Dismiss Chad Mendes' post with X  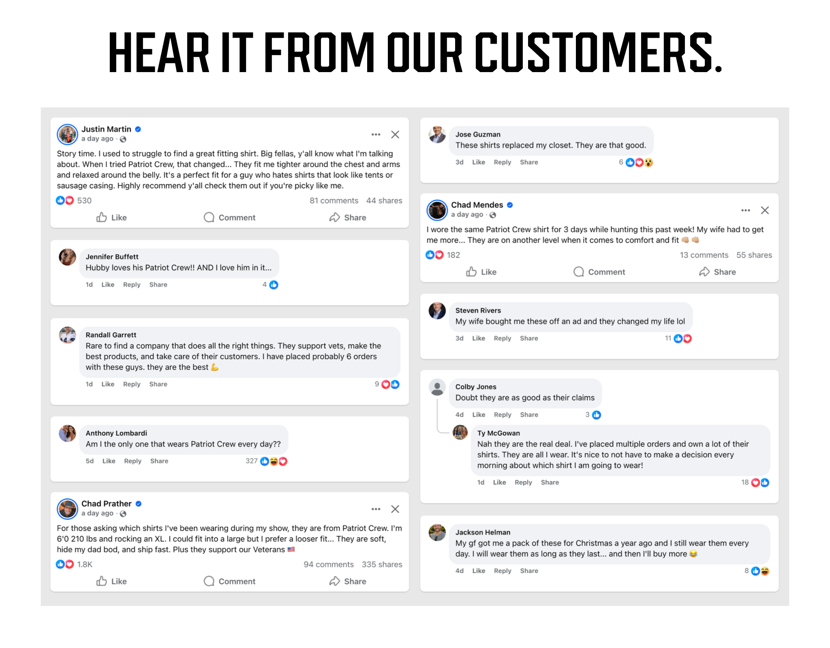[x=765, y=210]
